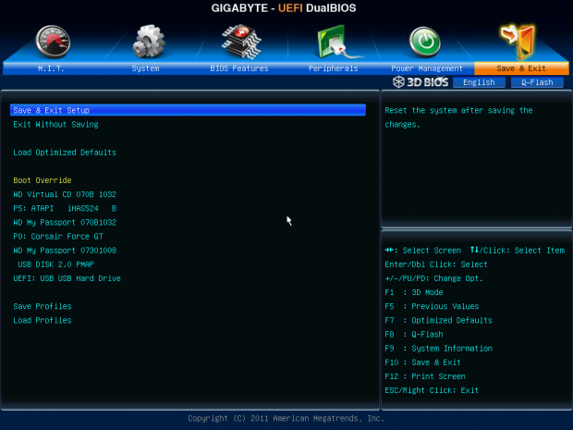The image size is (573, 430).
Task: Boot from P5: ATAPI iHAS524 B
Action: (x=65, y=208)
